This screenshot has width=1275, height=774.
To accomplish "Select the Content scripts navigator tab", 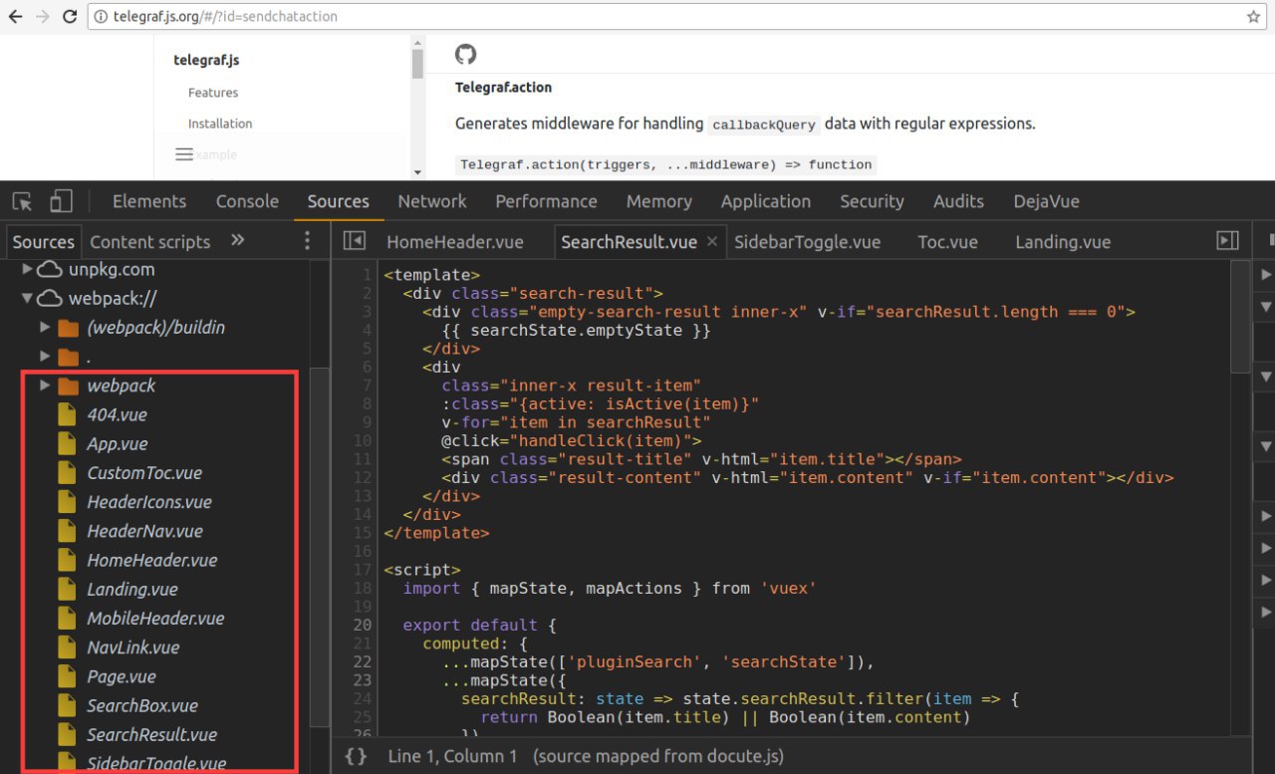I will pyautogui.click(x=150, y=241).
